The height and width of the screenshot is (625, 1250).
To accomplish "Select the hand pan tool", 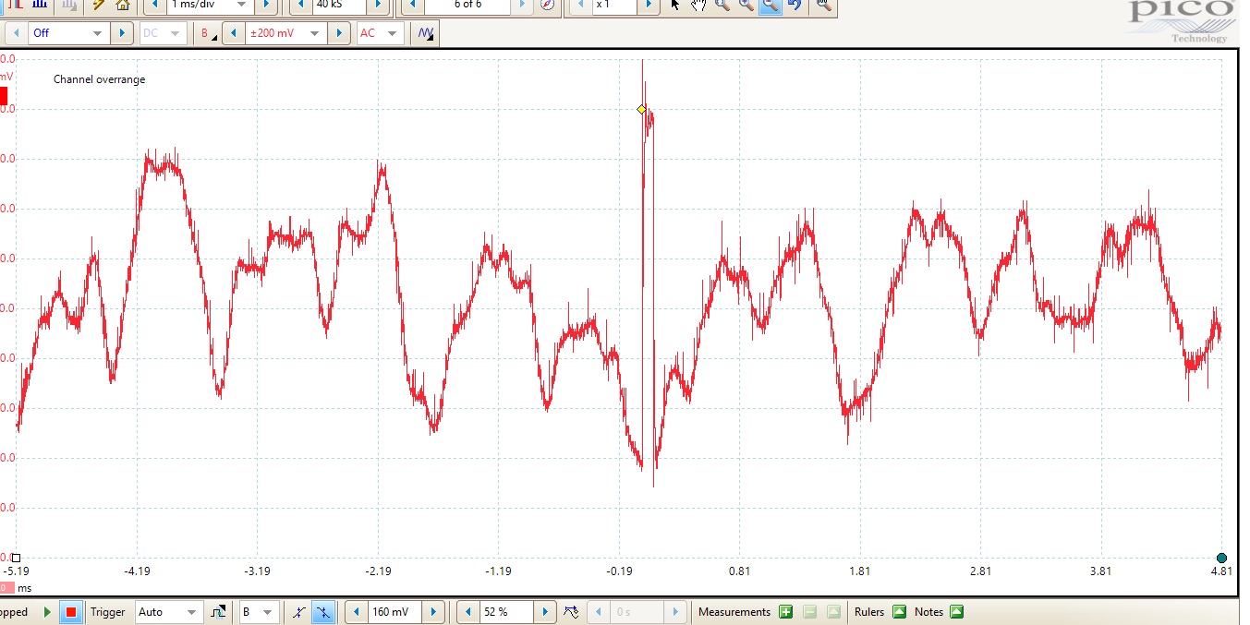I will tap(698, 5).
